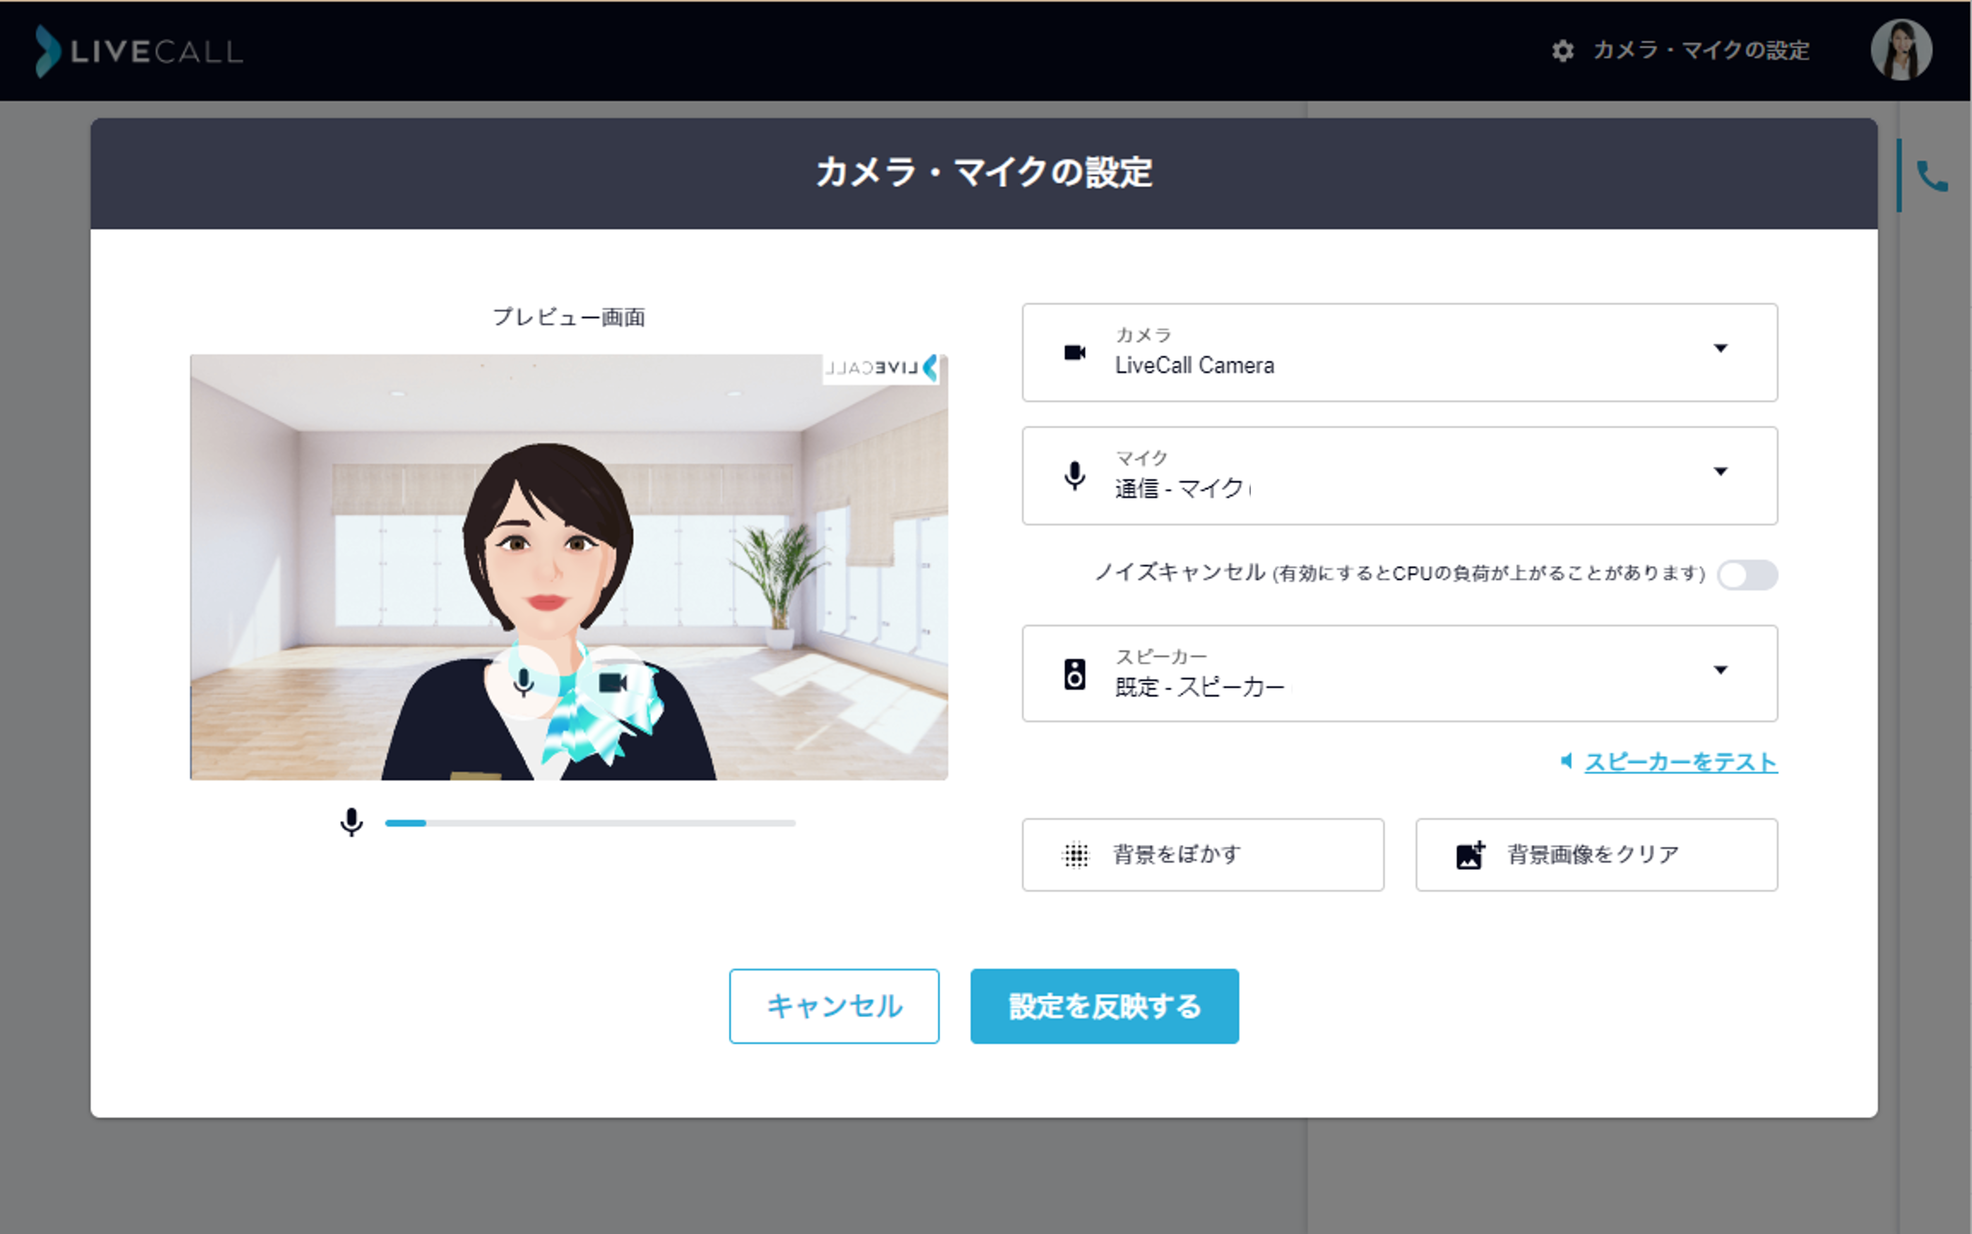Open カメラ・マイクの設定 in the top bar
1972x1234 pixels.
(x=1701, y=50)
